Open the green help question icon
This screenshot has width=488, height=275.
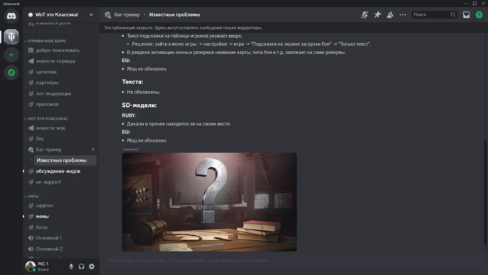point(479,15)
